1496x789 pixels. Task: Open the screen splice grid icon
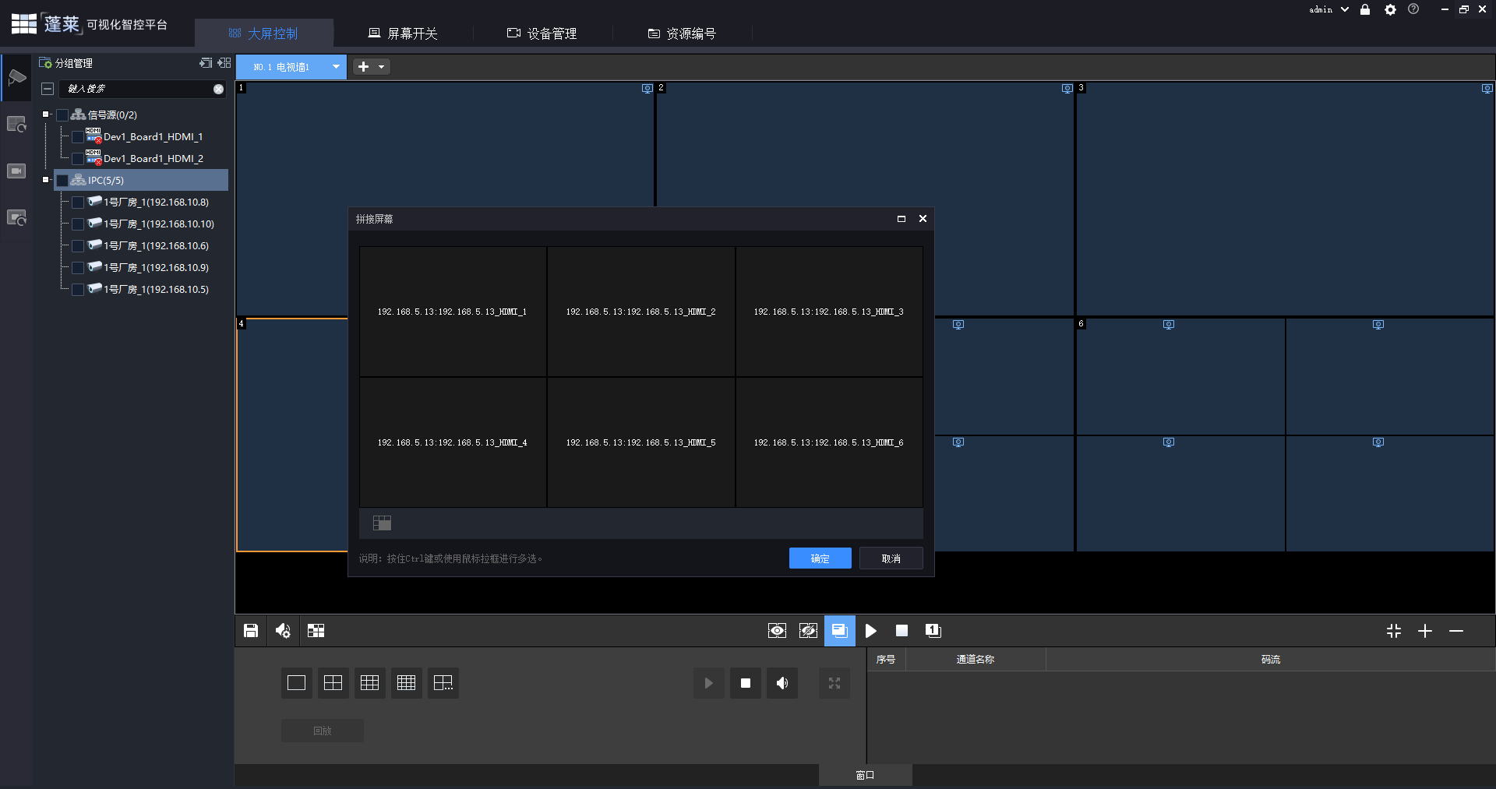316,631
